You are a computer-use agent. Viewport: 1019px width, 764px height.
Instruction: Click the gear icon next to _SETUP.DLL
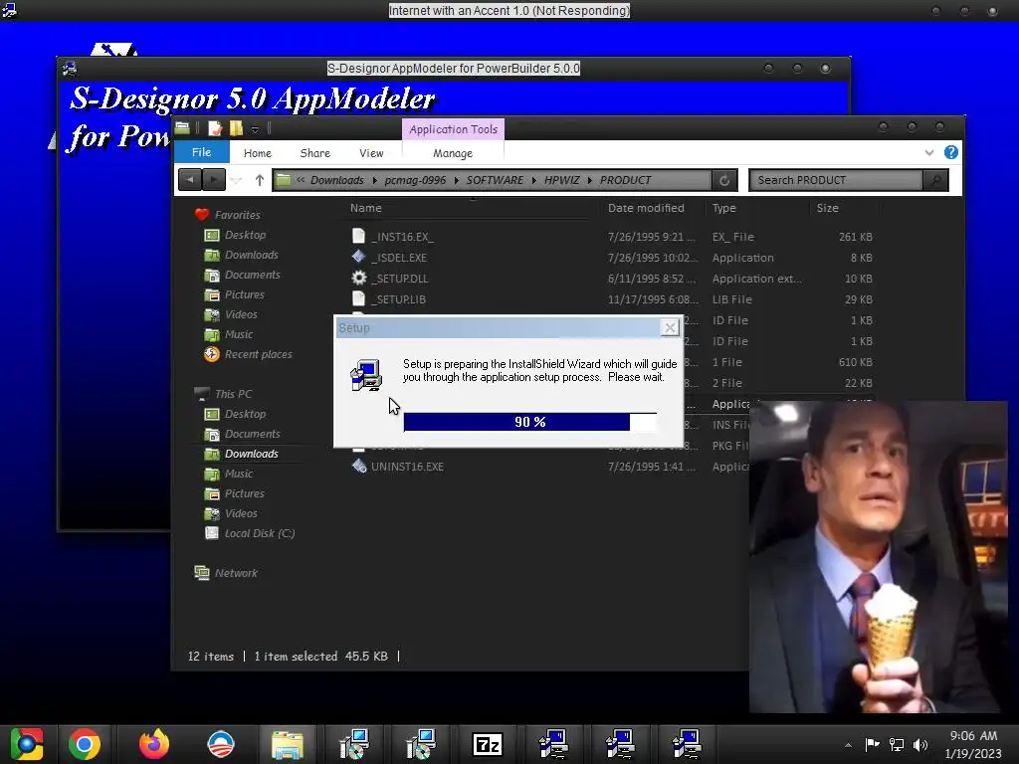click(x=358, y=279)
